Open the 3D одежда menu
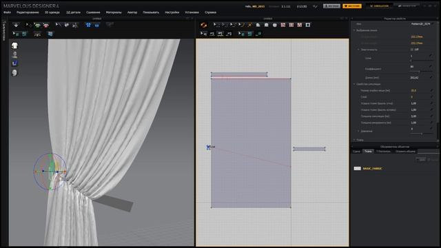This screenshot has height=248, width=441. coord(52,12)
